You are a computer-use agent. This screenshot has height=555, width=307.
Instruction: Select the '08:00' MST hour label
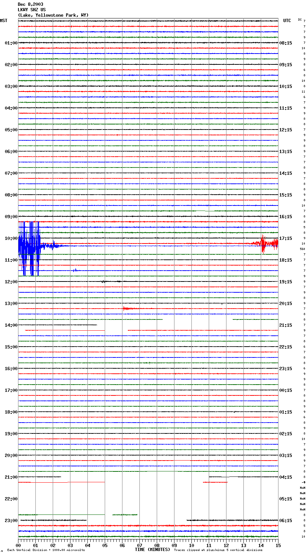coord(11,195)
